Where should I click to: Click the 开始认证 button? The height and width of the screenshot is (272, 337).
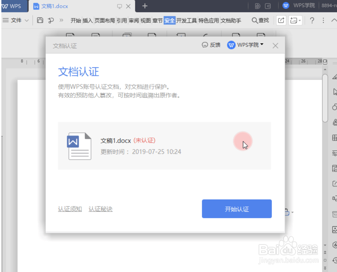pos(236,209)
